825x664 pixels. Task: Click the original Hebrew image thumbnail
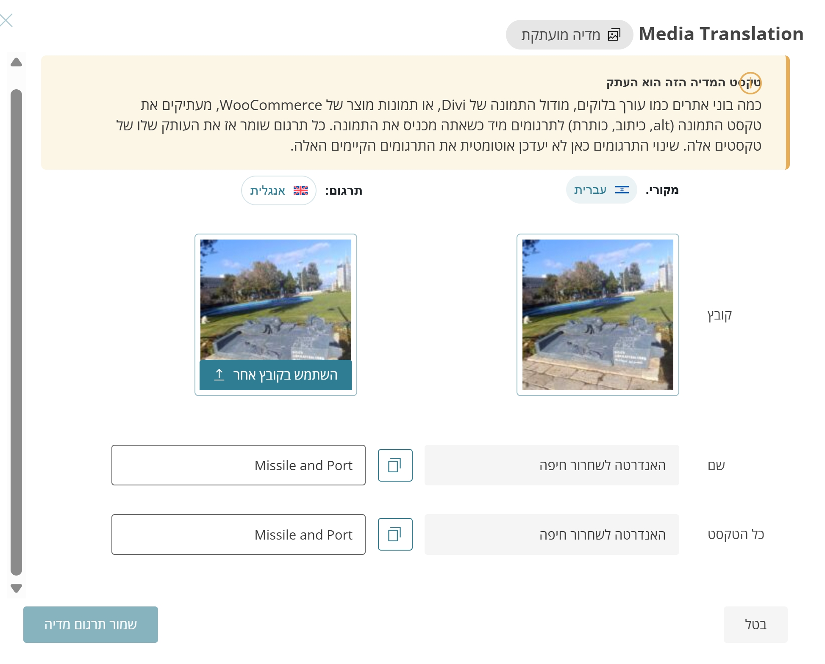[597, 314]
